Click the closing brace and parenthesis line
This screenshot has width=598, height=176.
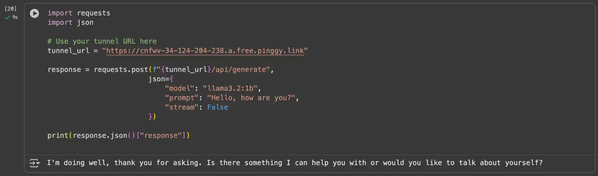pyautogui.click(x=152, y=117)
